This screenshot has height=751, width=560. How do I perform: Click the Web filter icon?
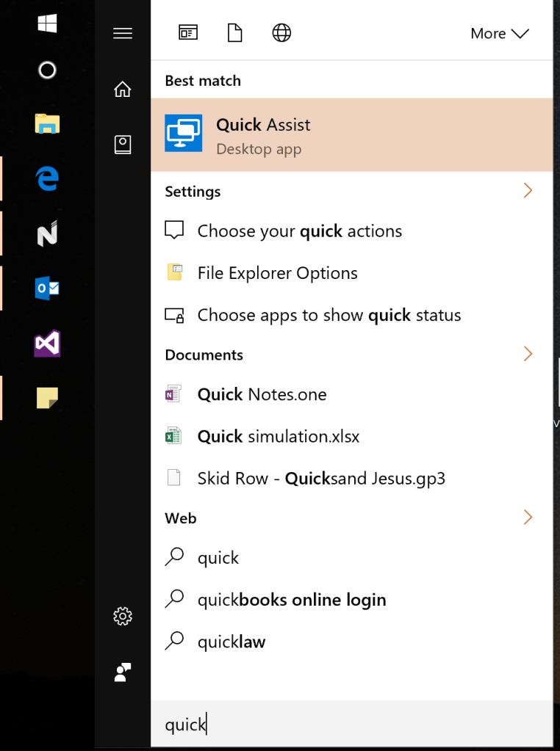click(281, 32)
